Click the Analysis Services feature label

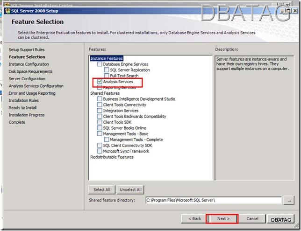(118, 82)
